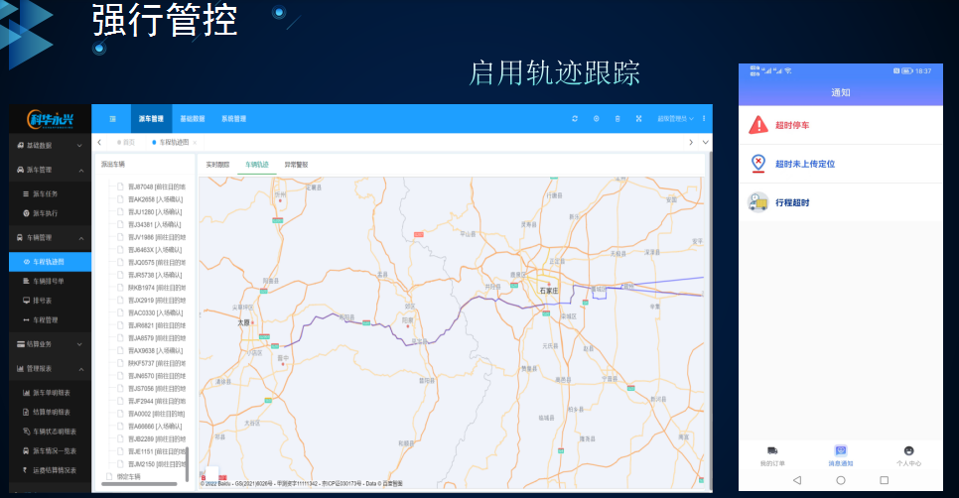The width and height of the screenshot is (959, 498).
Task: Open 车辆排号单 in the sidebar
Action: 51,281
